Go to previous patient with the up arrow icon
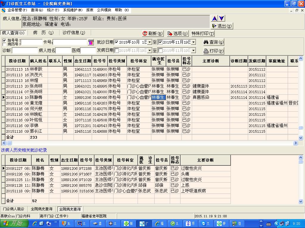This screenshot has height=228, width=305. [214, 18]
